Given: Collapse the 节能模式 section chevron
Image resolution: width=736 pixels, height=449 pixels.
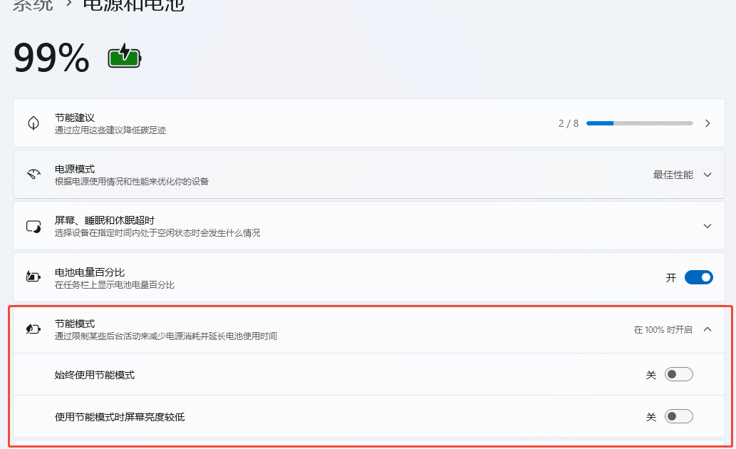Looking at the screenshot, I should click(708, 329).
